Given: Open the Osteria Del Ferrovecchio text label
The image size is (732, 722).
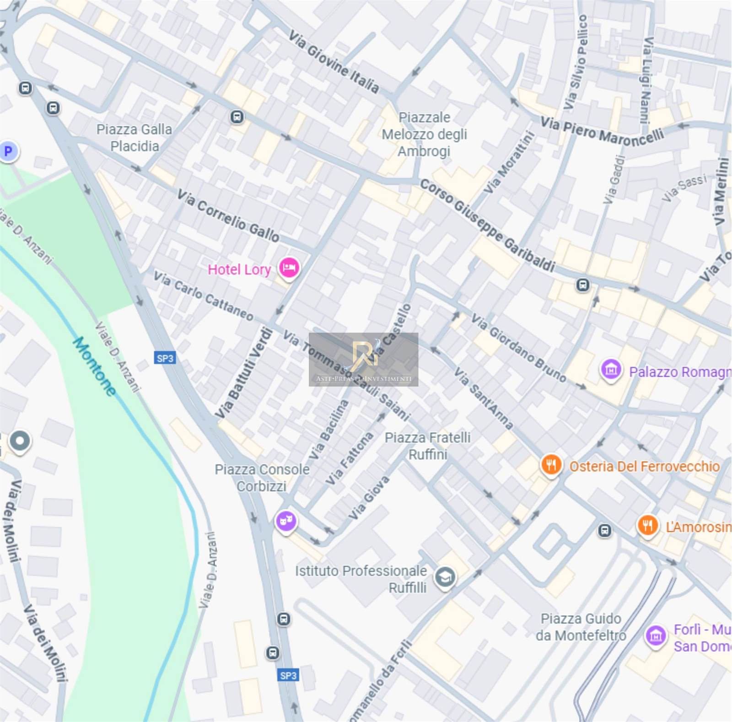Looking at the screenshot, I should [644, 466].
